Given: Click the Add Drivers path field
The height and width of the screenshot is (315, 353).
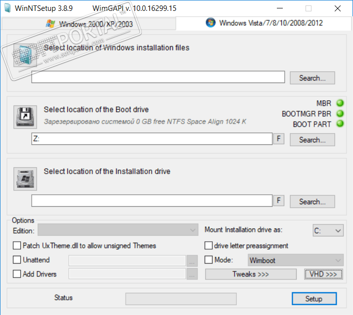Looking at the screenshot, I should (x=127, y=273).
